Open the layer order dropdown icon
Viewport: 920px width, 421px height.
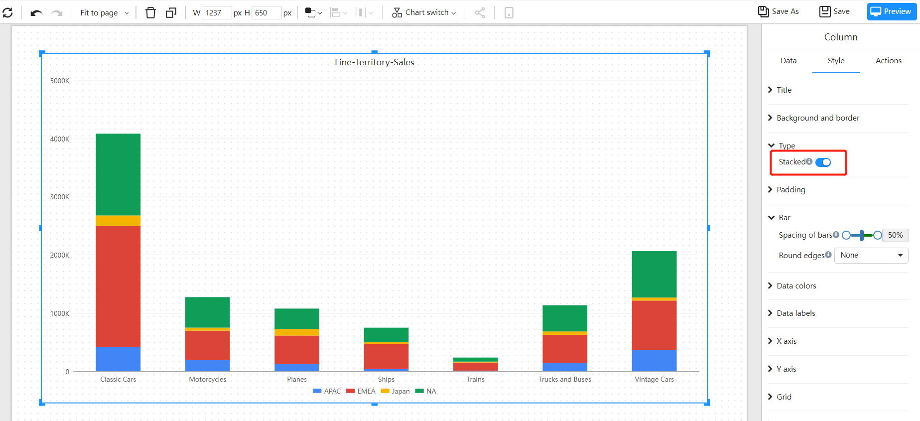pyautogui.click(x=313, y=12)
